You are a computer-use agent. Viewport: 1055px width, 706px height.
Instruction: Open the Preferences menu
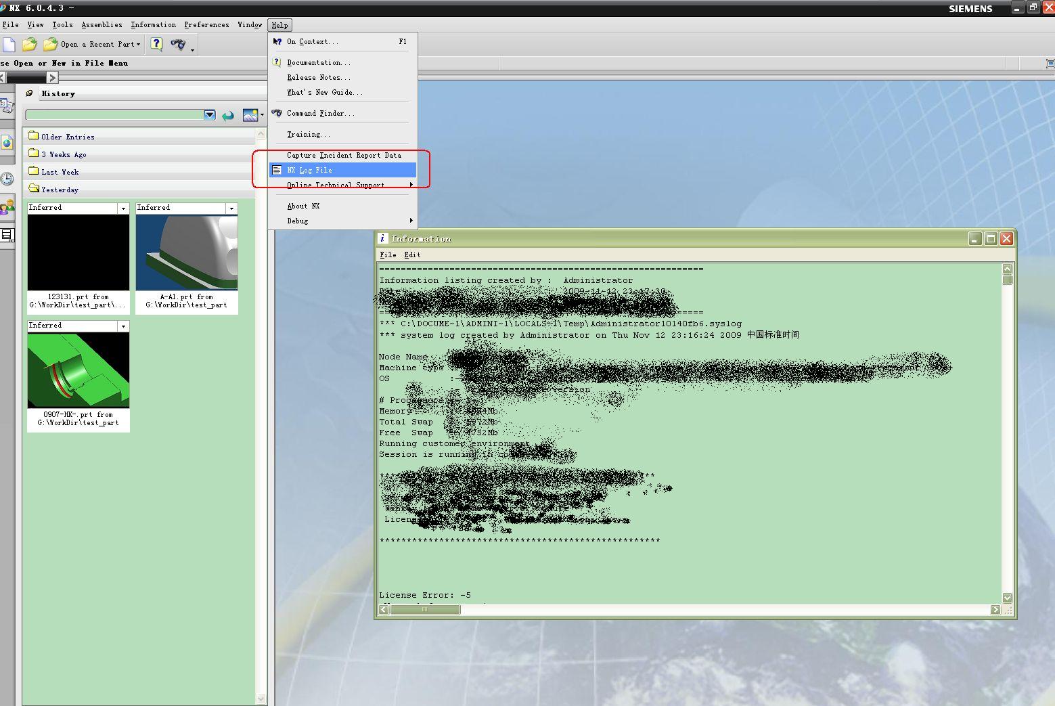[x=206, y=25]
